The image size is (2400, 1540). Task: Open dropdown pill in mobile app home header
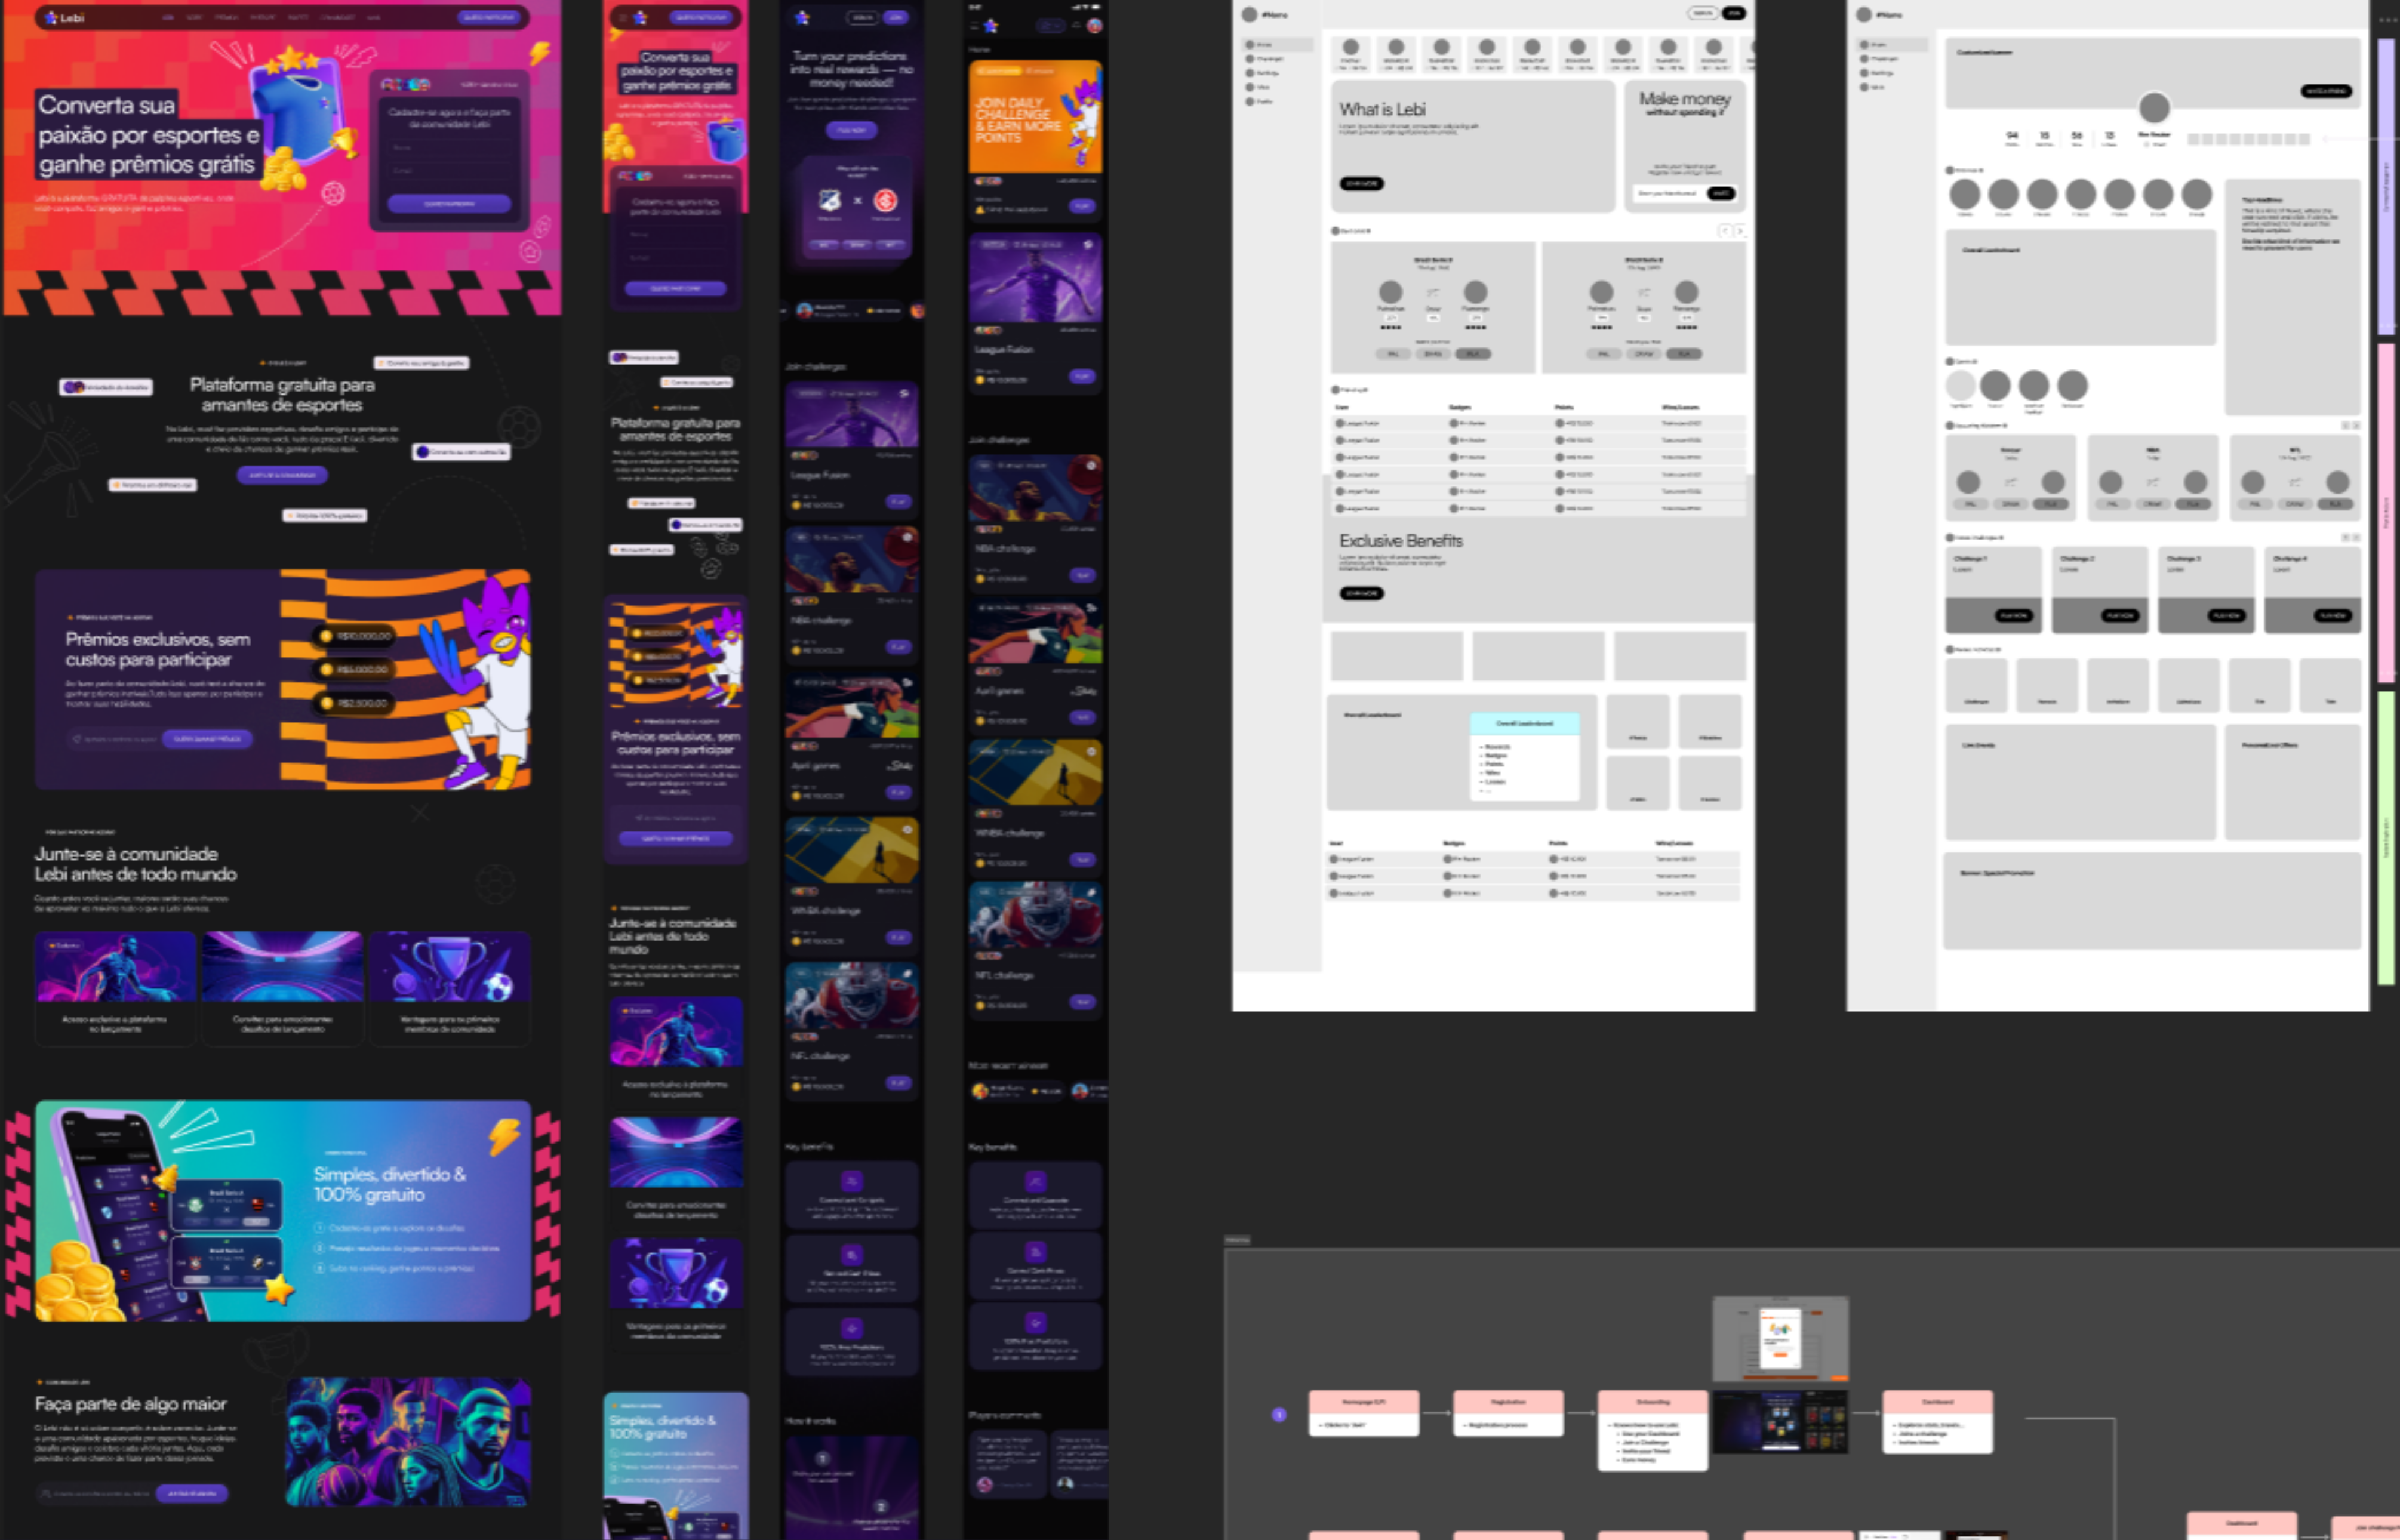pyautogui.click(x=1051, y=26)
